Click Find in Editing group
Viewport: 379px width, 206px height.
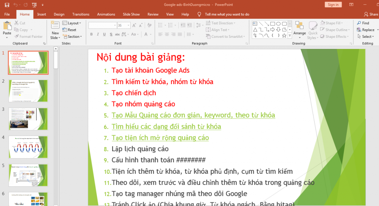click(363, 23)
